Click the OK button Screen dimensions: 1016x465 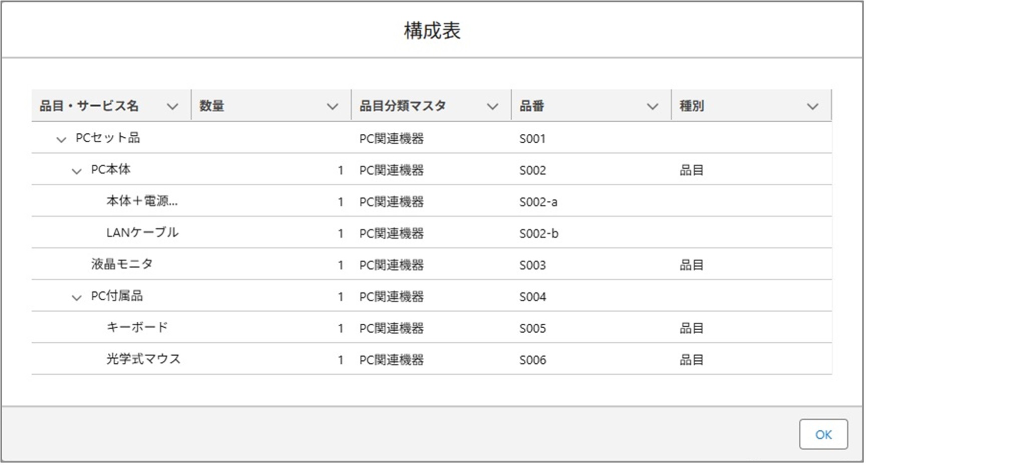(x=824, y=434)
